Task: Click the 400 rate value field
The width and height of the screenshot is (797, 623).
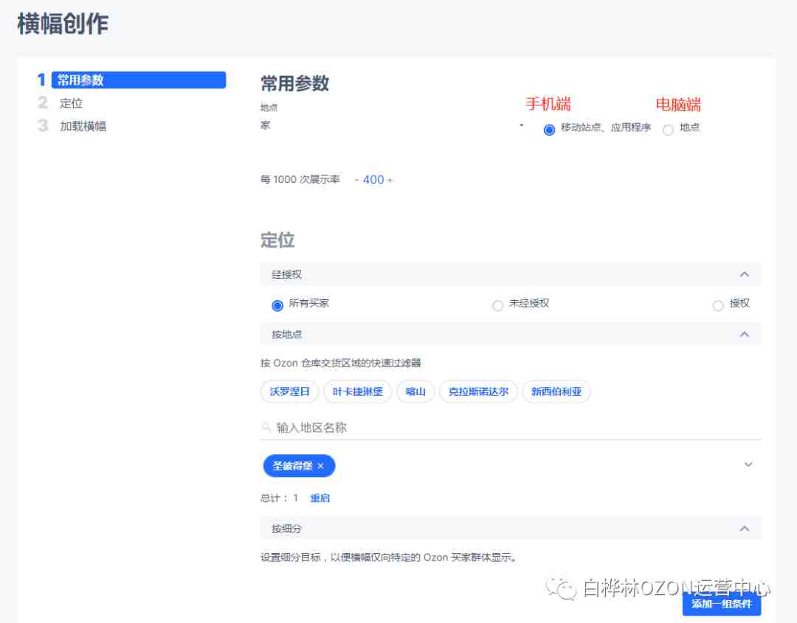Action: point(373,179)
